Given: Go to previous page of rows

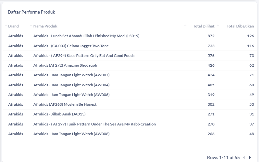Looking at the screenshot, I should click(x=244, y=157).
